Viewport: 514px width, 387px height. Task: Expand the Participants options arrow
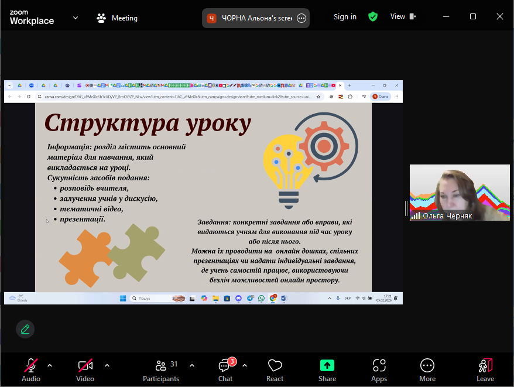192,365
